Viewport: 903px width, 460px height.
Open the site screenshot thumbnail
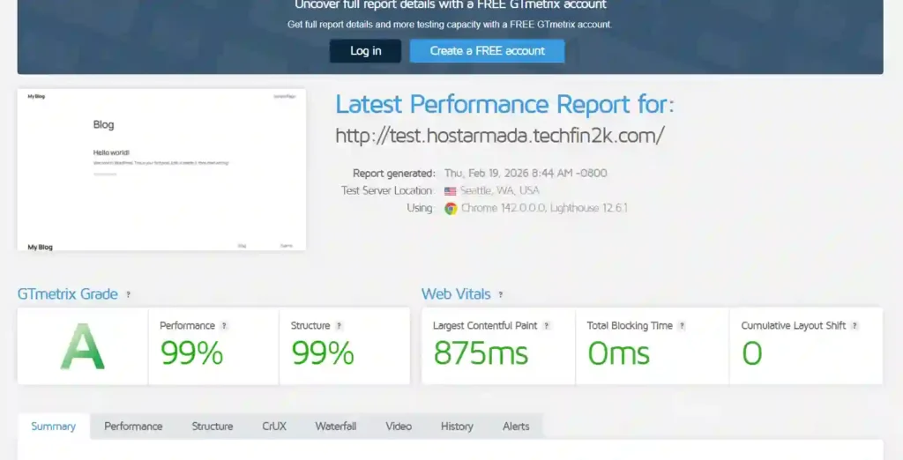pos(161,169)
